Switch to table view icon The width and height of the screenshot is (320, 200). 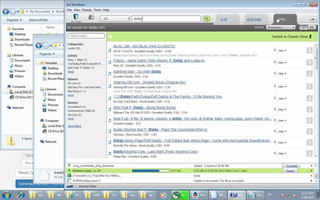[x=311, y=27]
